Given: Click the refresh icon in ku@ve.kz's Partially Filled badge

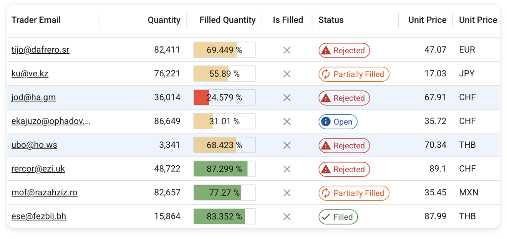Looking at the screenshot, I should pos(325,74).
